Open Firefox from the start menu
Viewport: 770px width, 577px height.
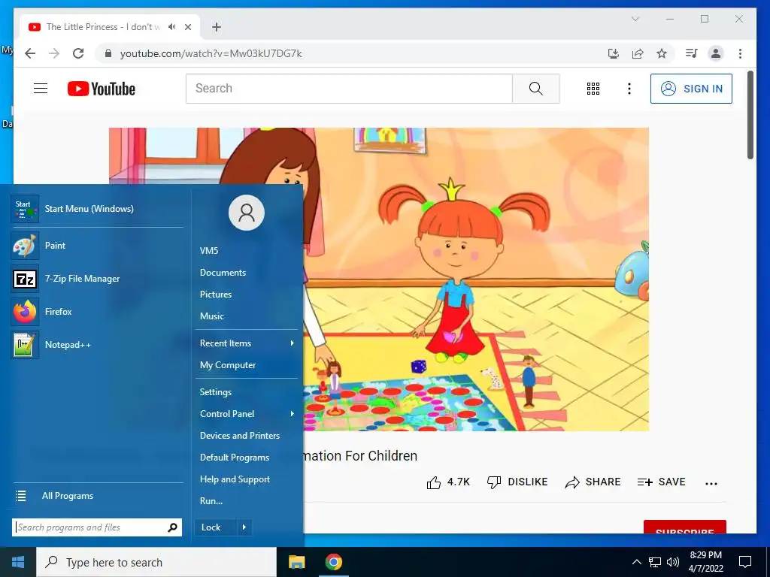click(x=97, y=312)
